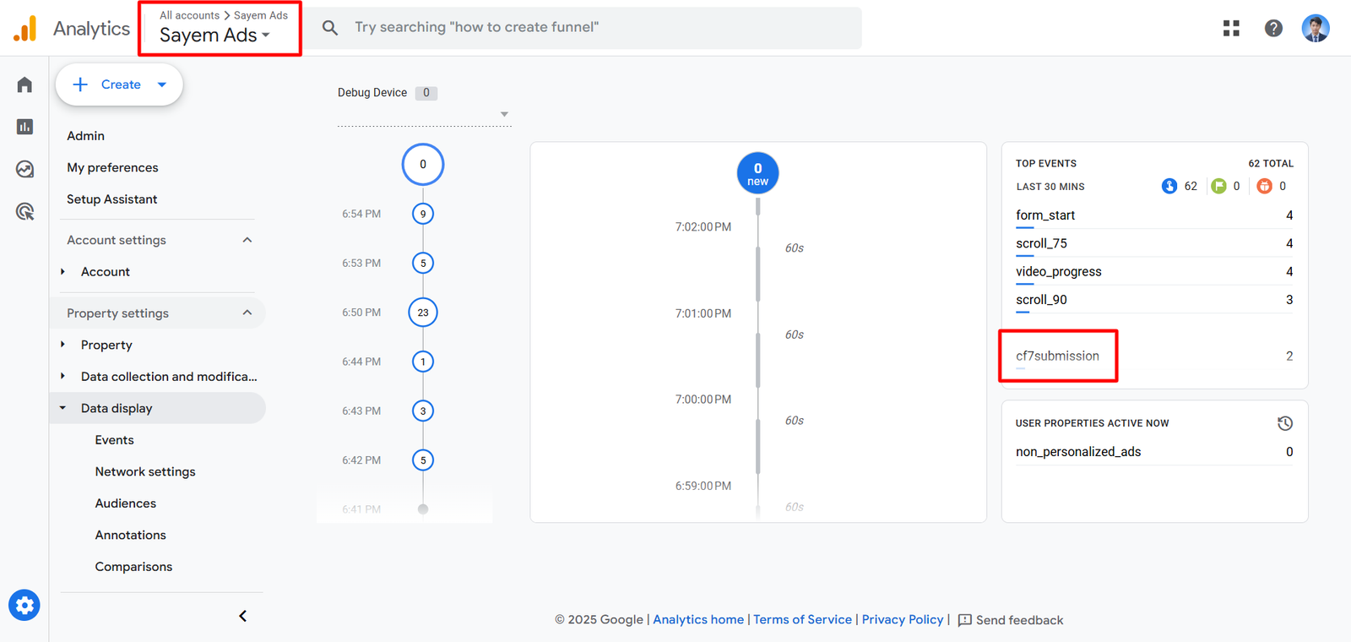Click the user profile avatar
This screenshot has width=1351, height=642.
[x=1315, y=28]
